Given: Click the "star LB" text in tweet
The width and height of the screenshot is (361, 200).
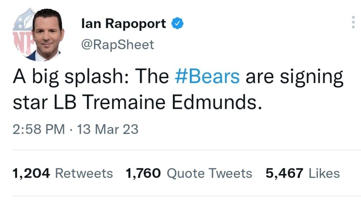Looking at the screenshot, I should click(44, 102).
